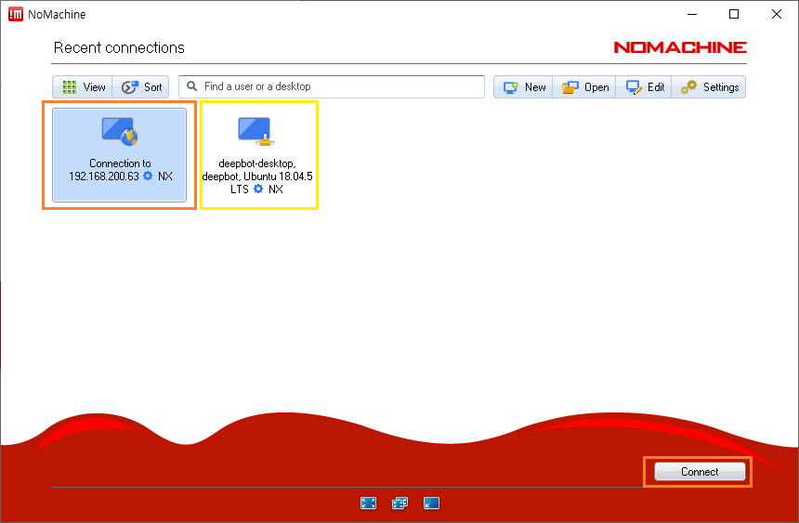This screenshot has height=523, width=799.
Task: Click the fullscreen icon in the bottom bar
Action: [369, 503]
